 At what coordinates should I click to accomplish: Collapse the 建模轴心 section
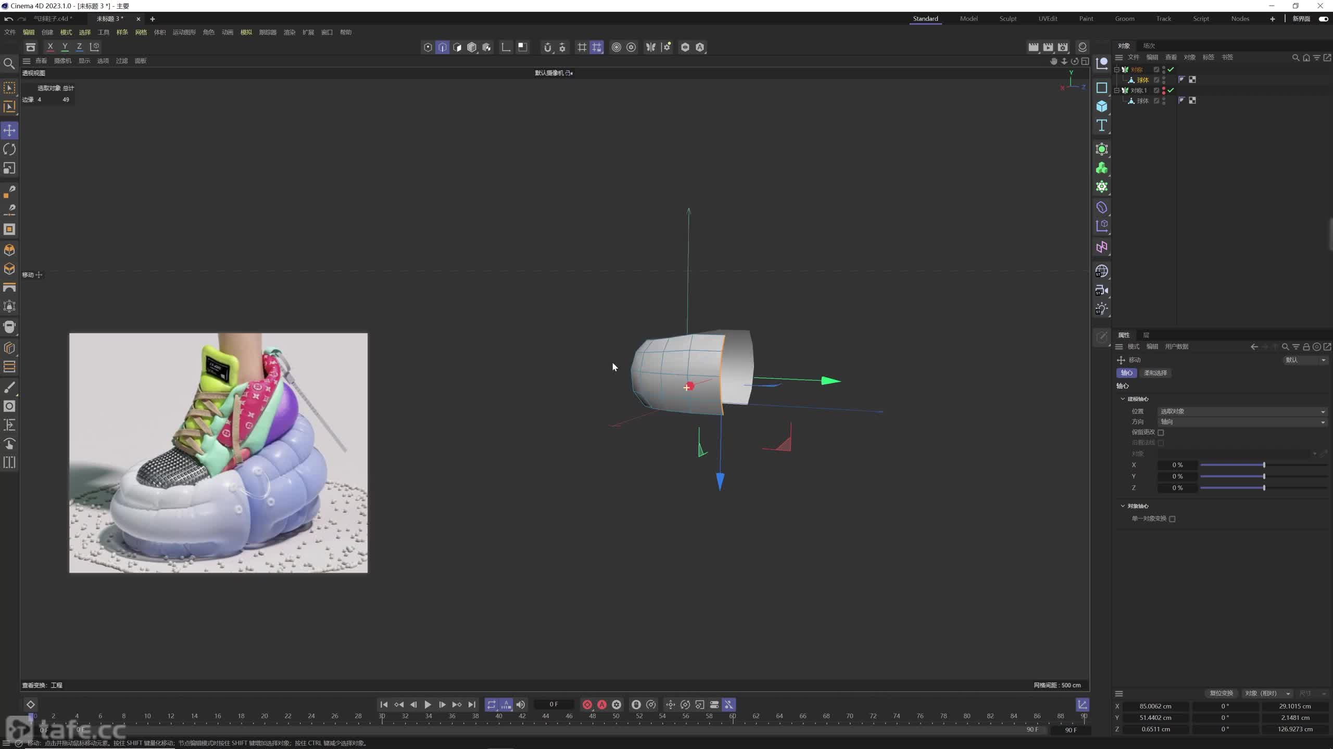(x=1123, y=399)
